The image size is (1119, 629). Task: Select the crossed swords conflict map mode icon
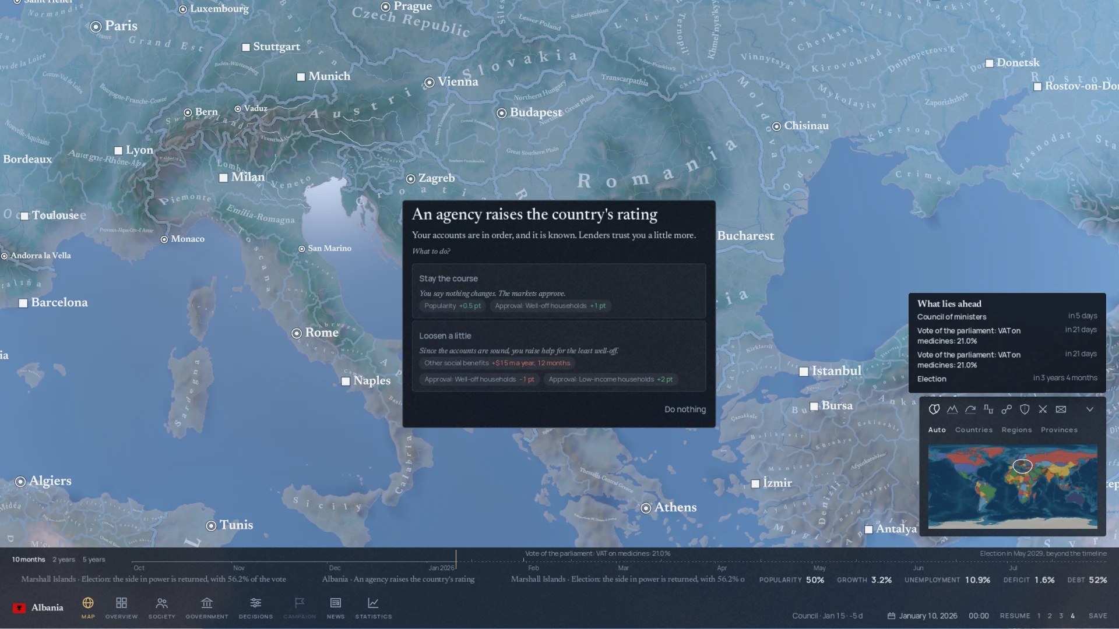(x=1043, y=409)
